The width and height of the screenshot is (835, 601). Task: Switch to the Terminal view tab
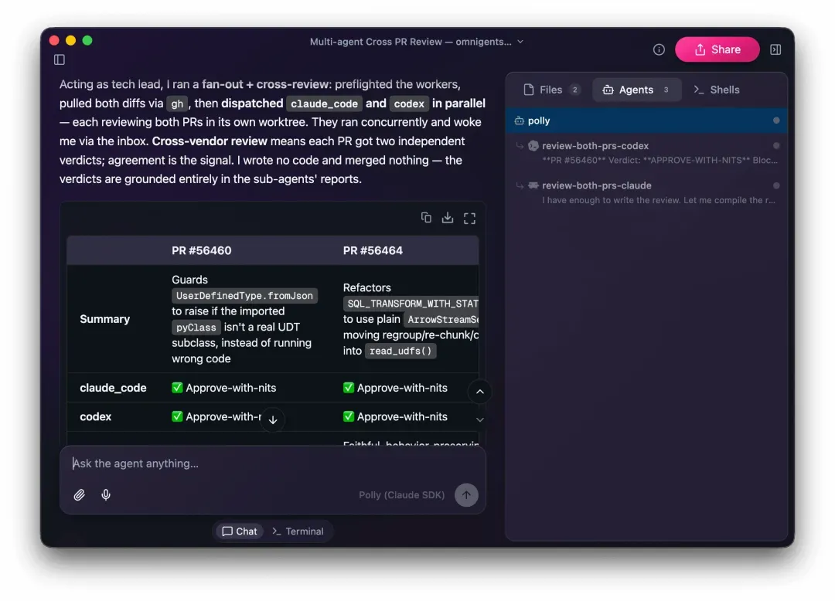(x=298, y=531)
